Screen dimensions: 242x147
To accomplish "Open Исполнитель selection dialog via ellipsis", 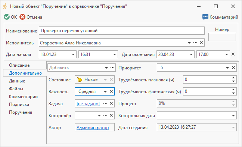I will point(195,43).
